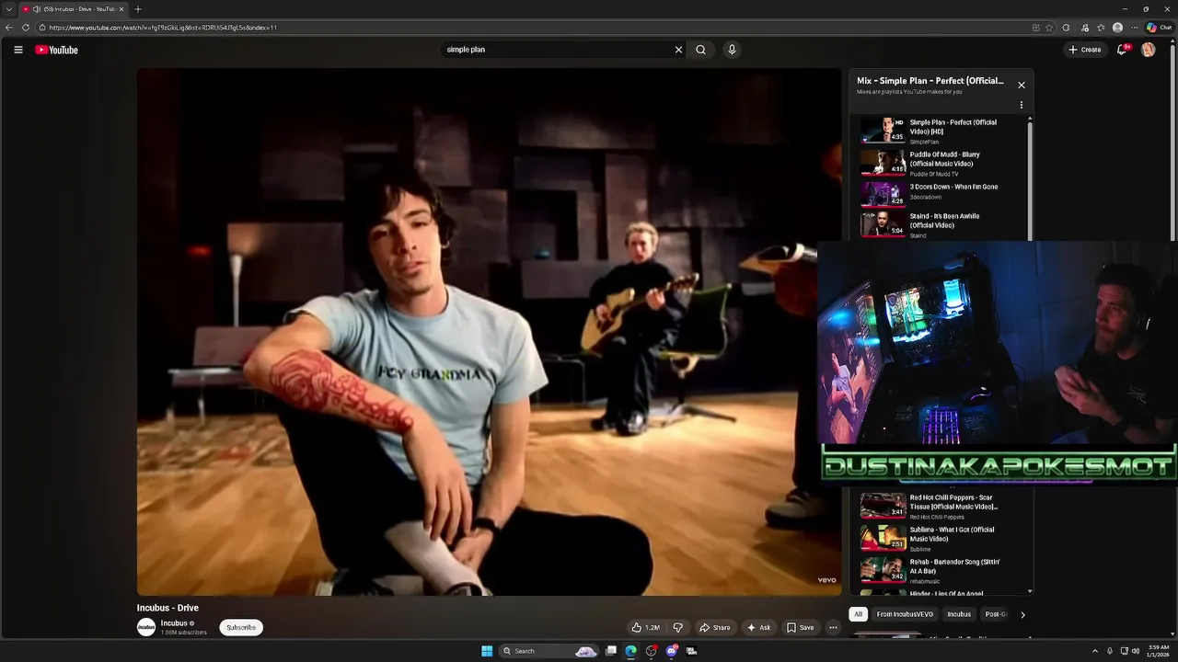Save the video to a playlist

(x=800, y=627)
